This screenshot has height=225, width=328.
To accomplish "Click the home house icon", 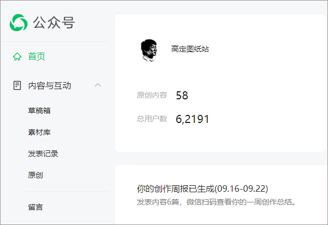I will pos(17,56).
